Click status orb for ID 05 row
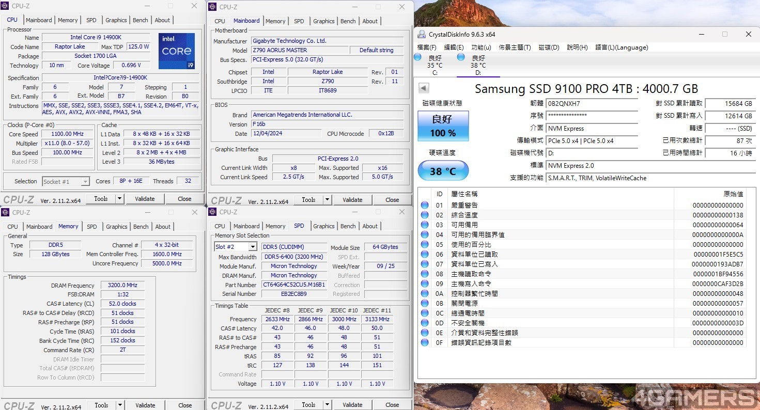Screen dimensions: 760x410 [425, 244]
